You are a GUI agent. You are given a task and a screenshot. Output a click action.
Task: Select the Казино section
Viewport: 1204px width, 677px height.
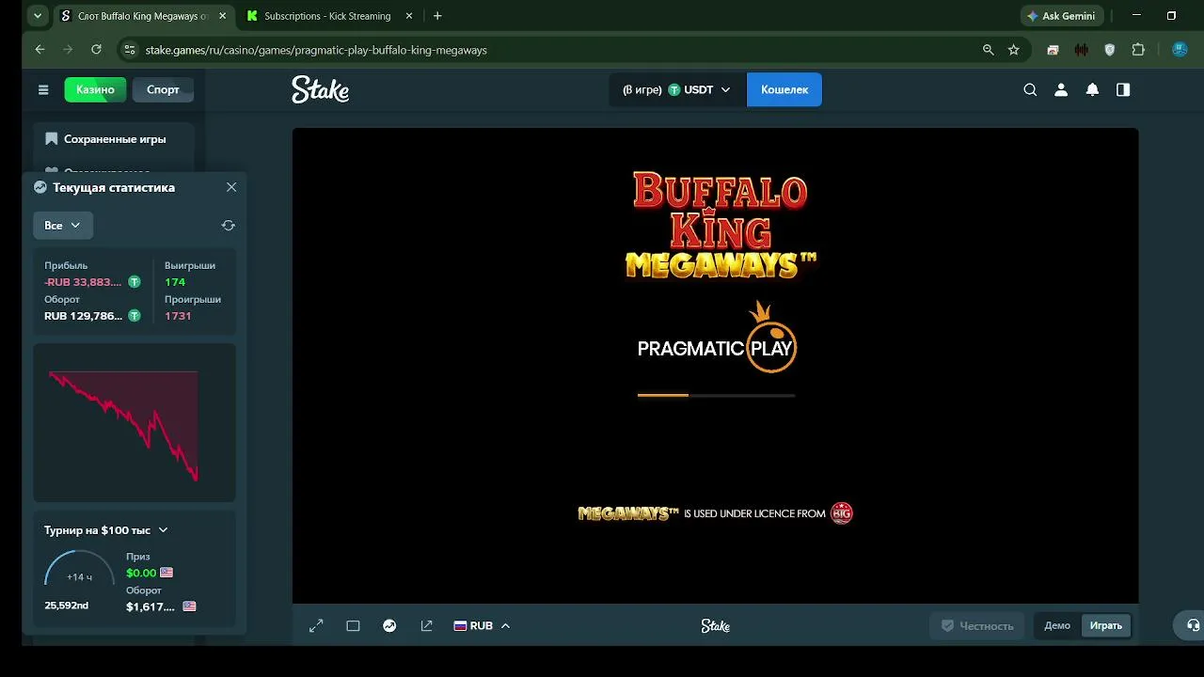[x=95, y=89]
